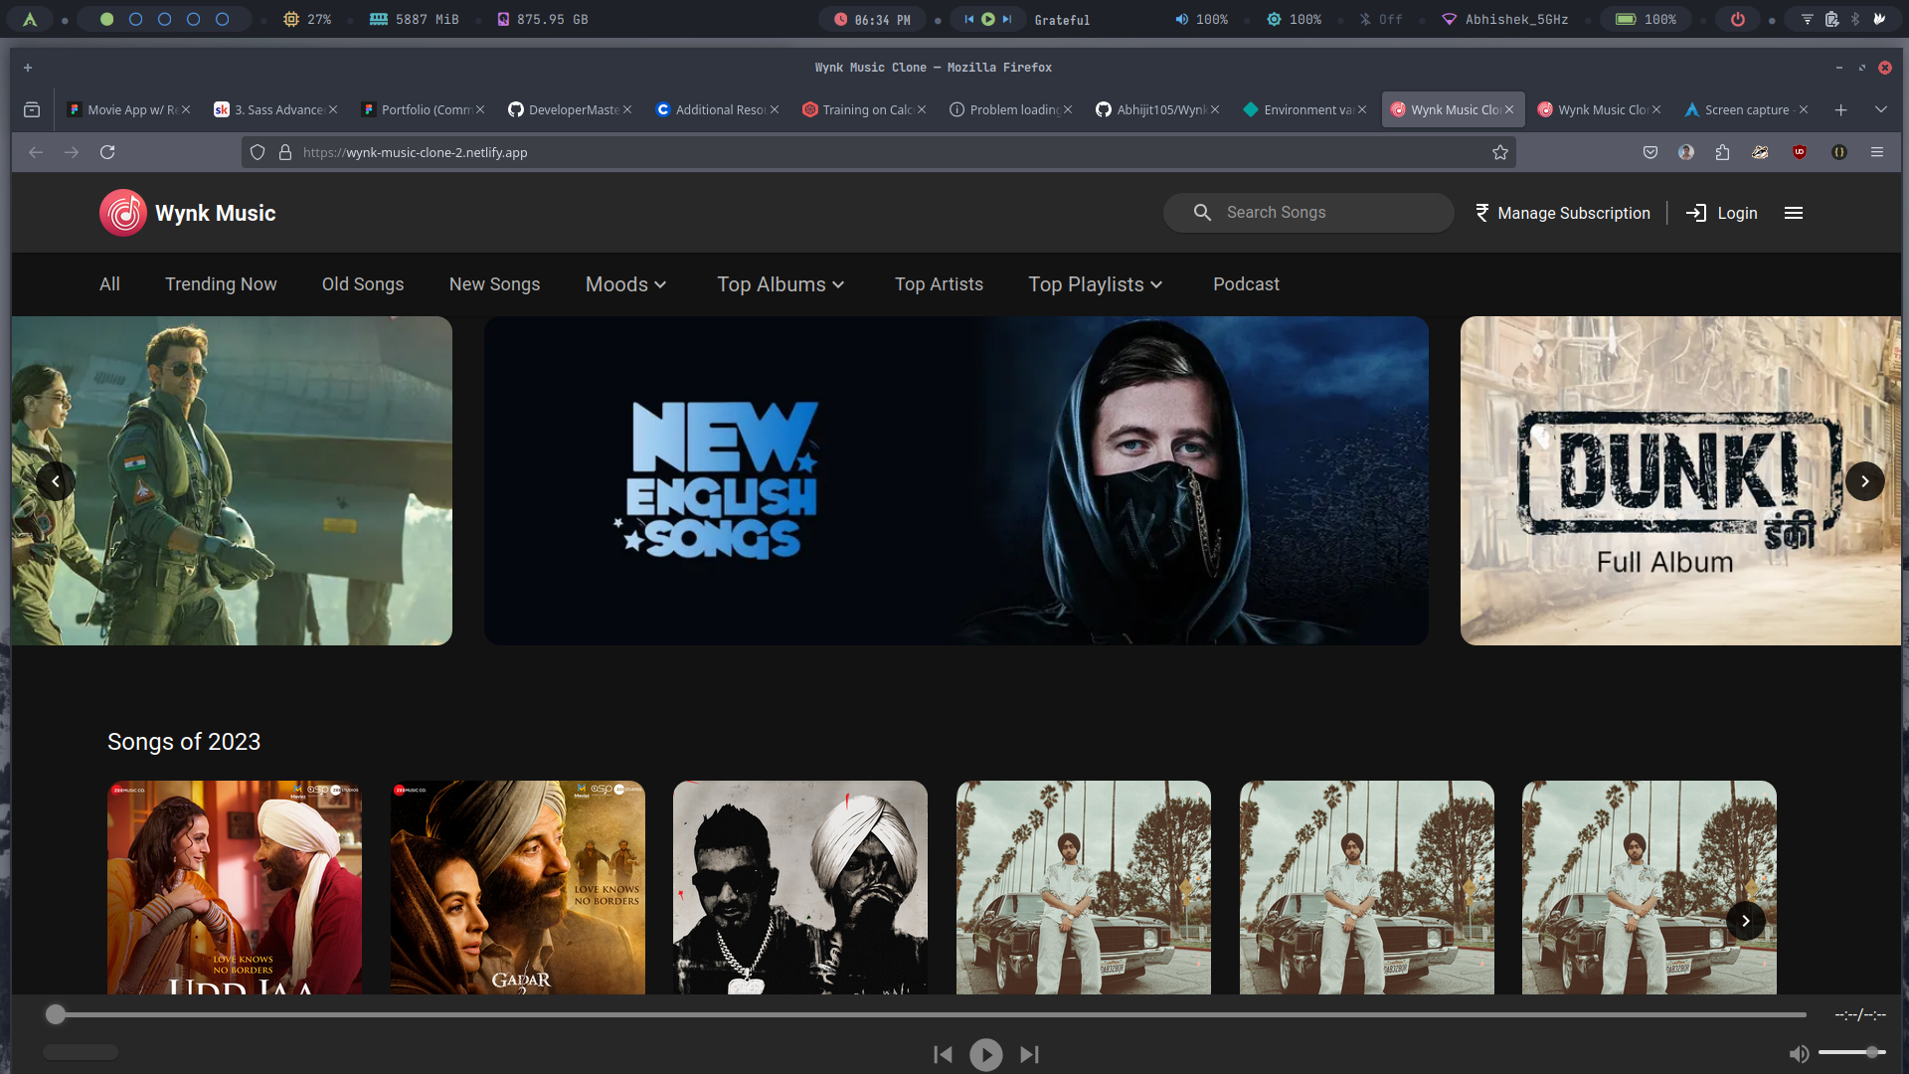
Task: Expand the Moods dropdown
Action: point(625,284)
